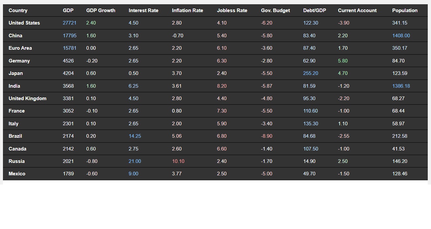Click China population value 1408.00
The width and height of the screenshot is (431, 229).
(401, 36)
